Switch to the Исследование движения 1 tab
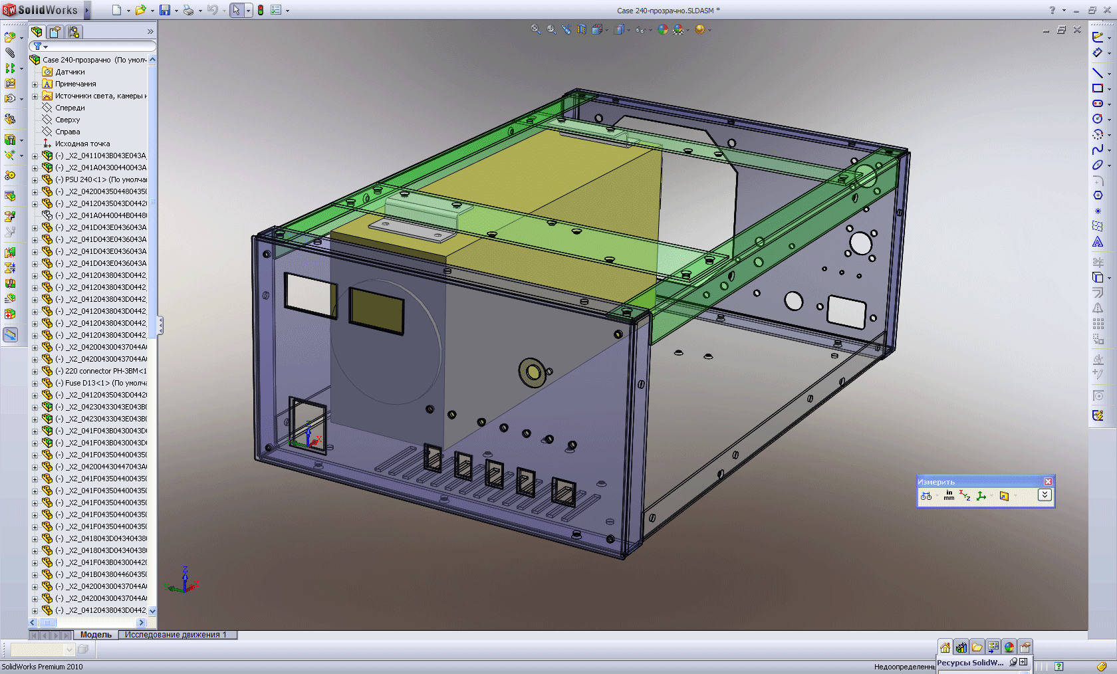Screen dimensions: 1117x674 pos(176,635)
